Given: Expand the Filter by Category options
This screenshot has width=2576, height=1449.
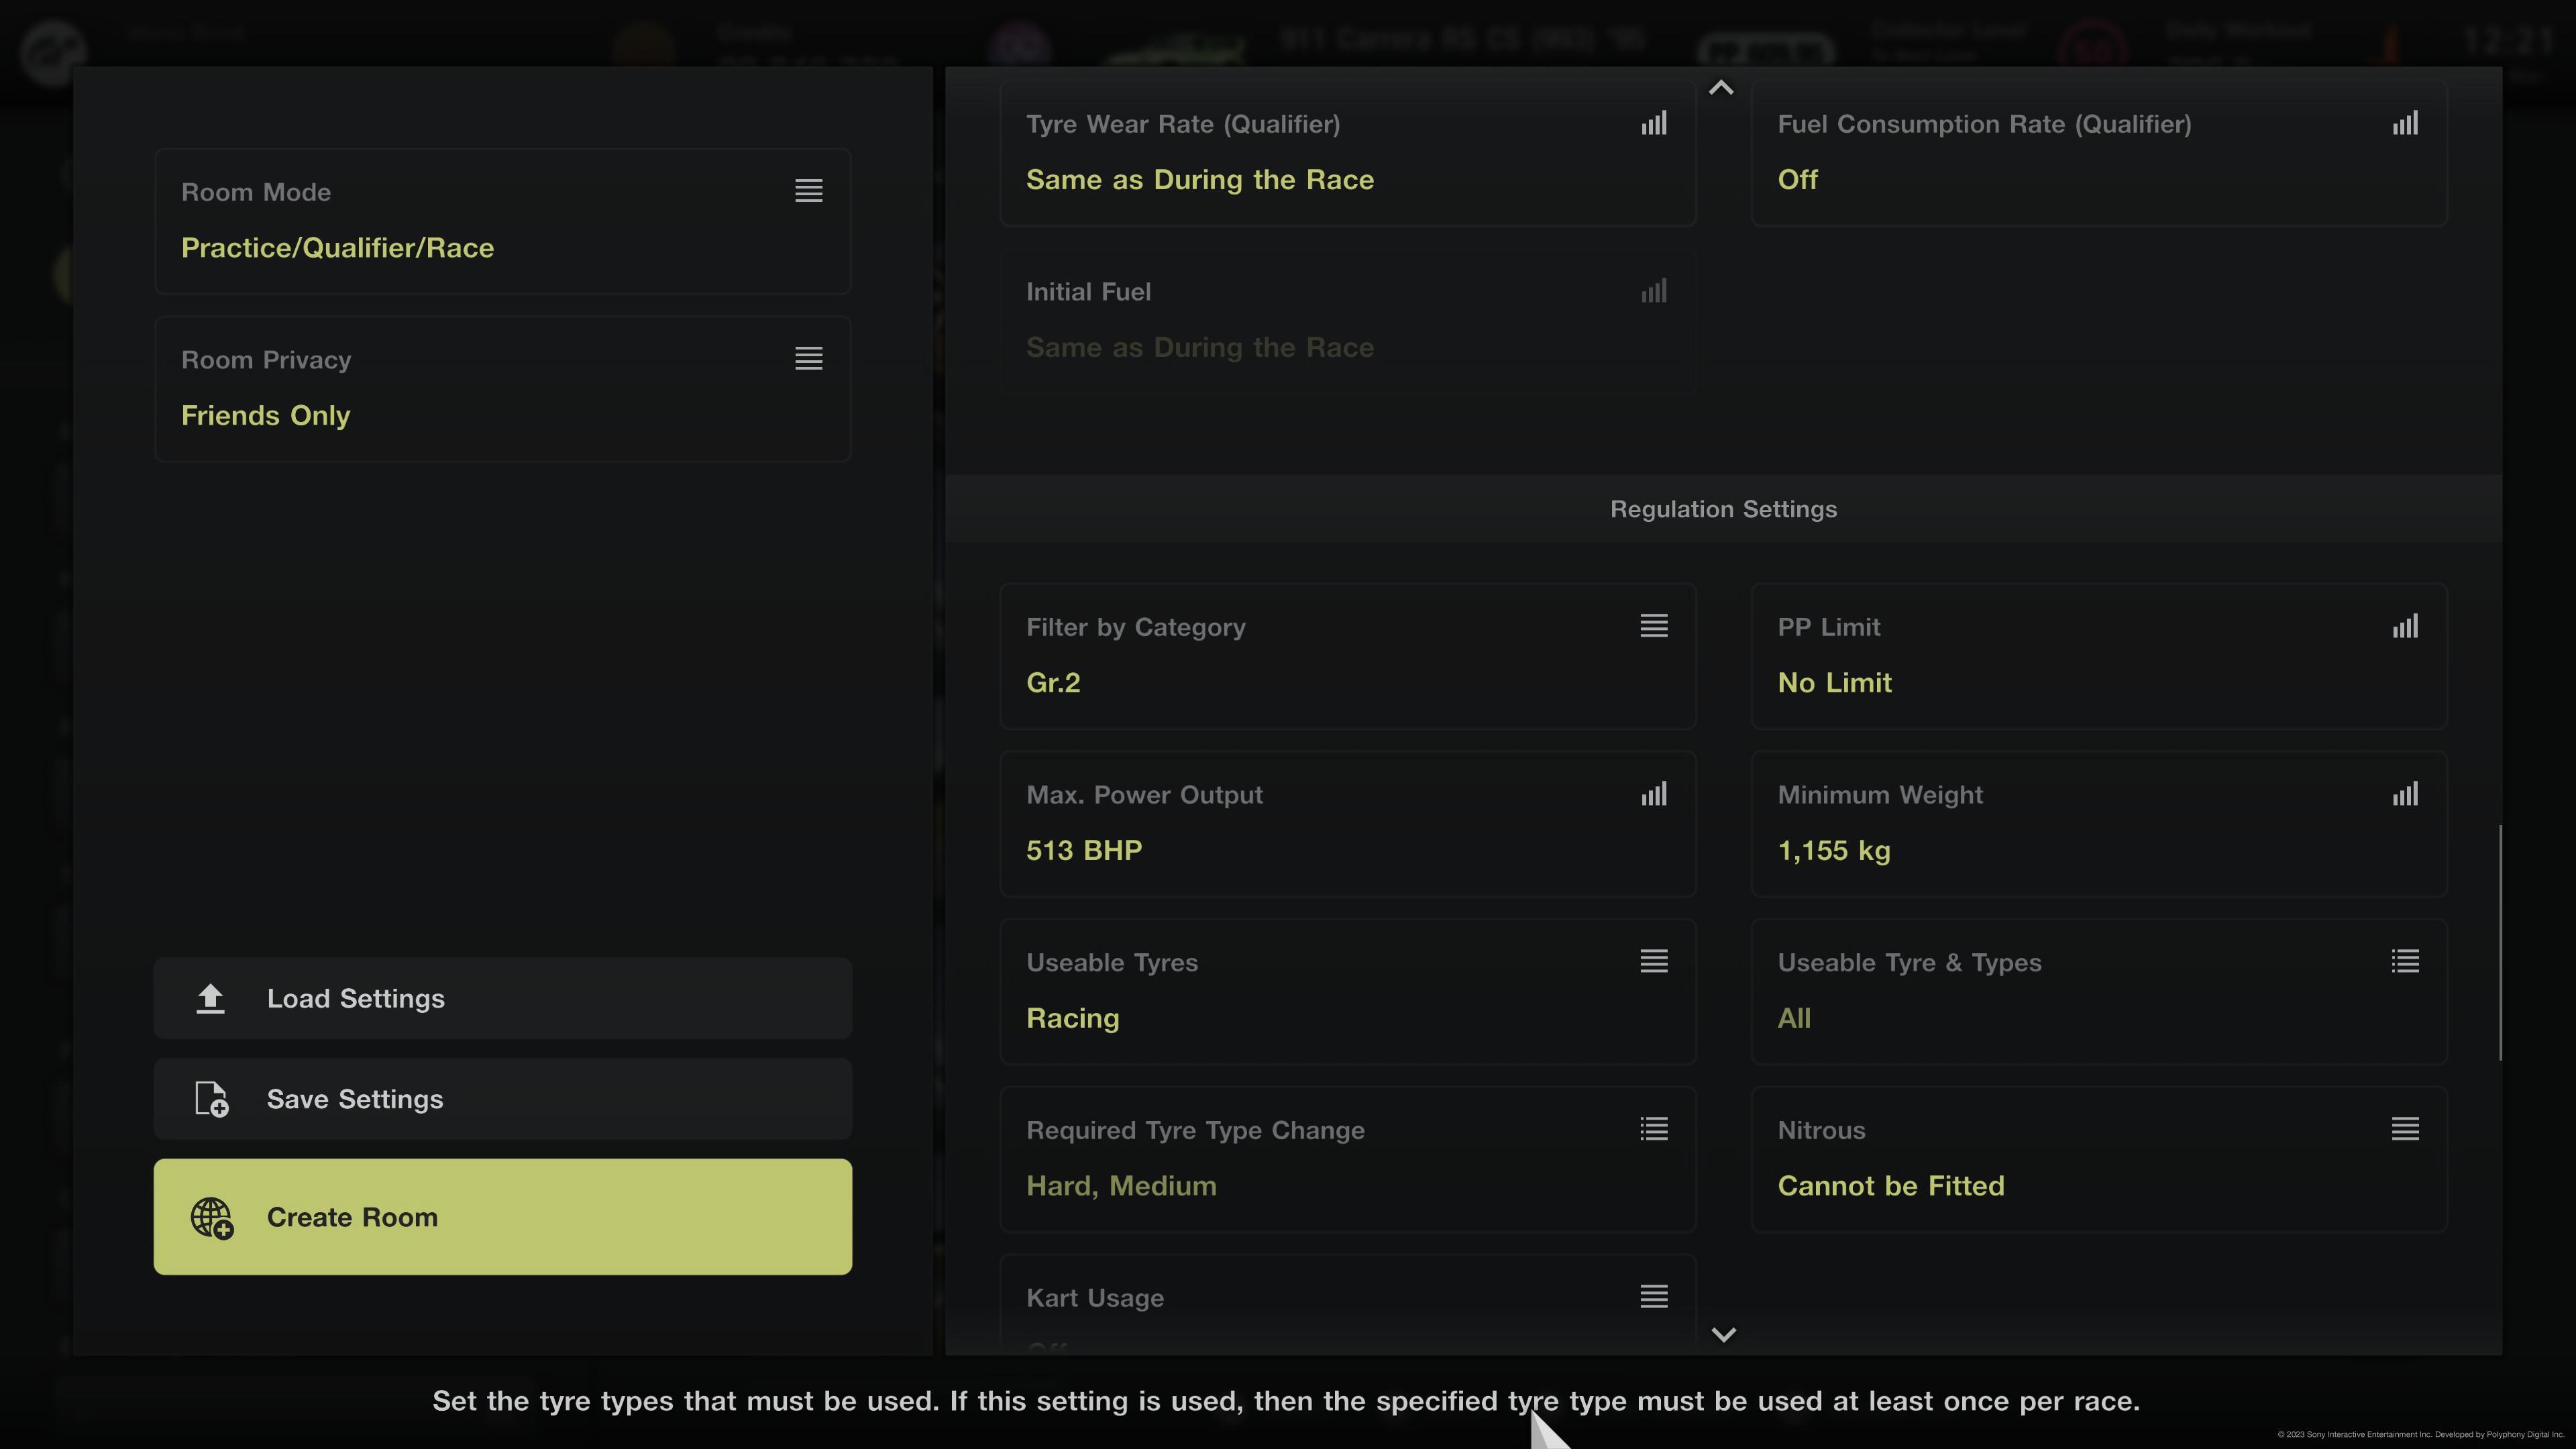Looking at the screenshot, I should pyautogui.click(x=1347, y=656).
